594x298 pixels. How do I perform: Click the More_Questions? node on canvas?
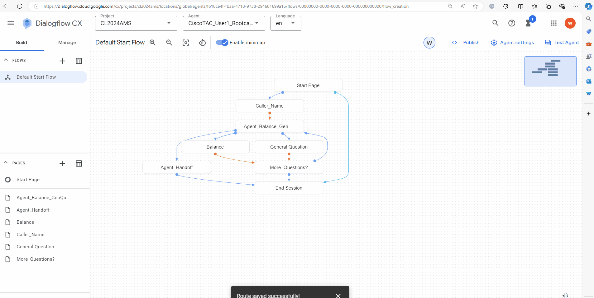(289, 167)
